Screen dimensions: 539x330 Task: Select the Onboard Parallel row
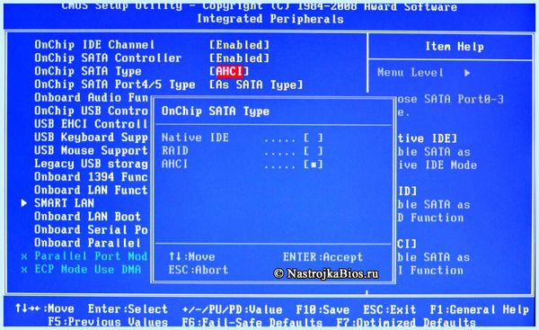coord(88,243)
